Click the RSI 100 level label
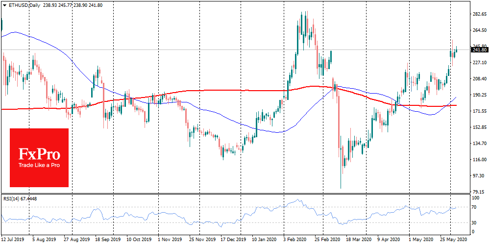The width and height of the screenshot is (490, 245). click(477, 198)
